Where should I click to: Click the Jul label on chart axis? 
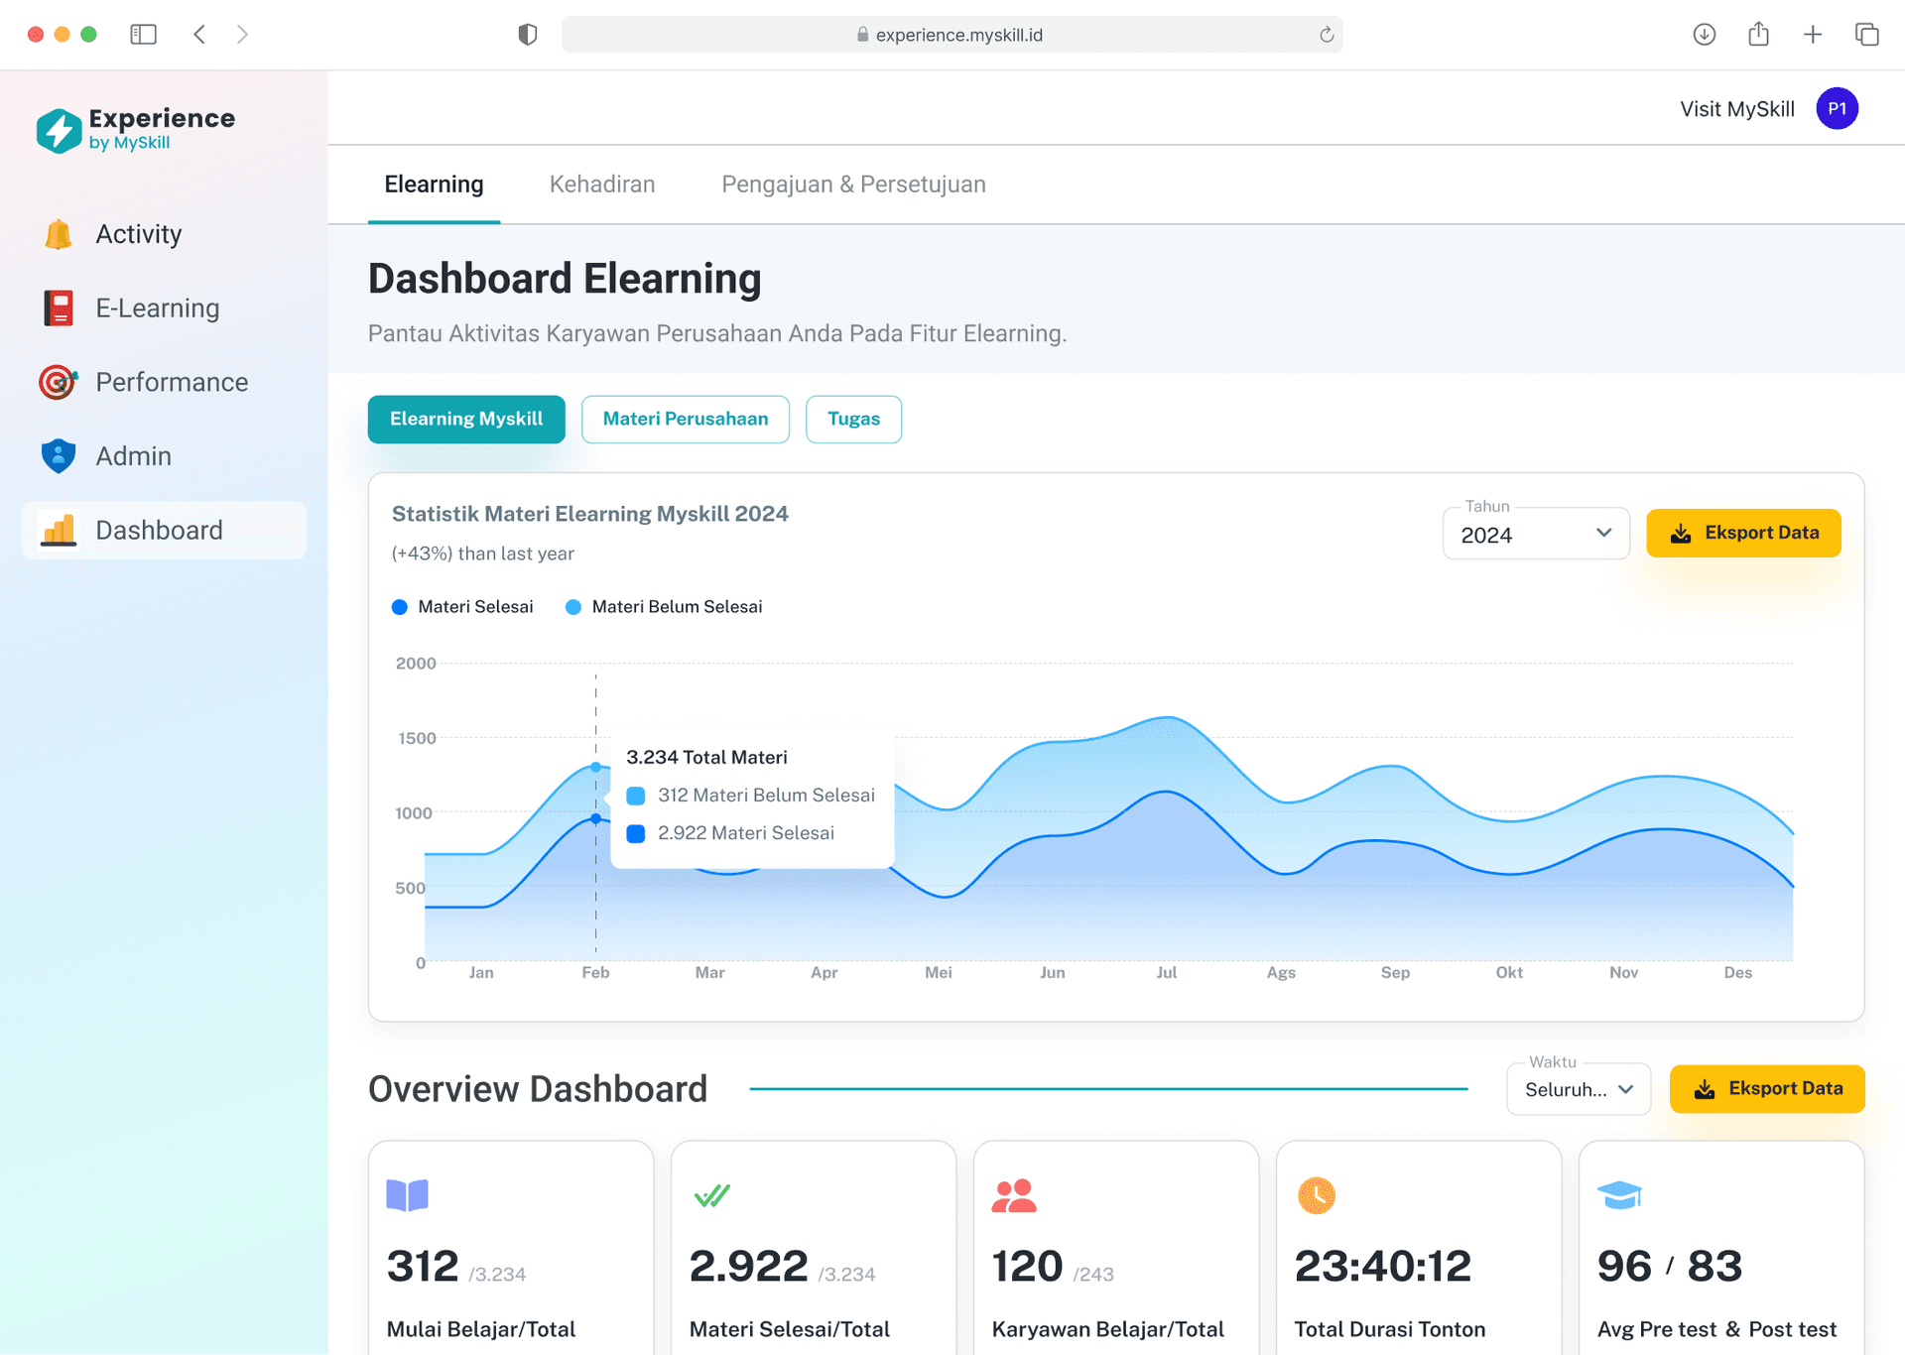1167,973
